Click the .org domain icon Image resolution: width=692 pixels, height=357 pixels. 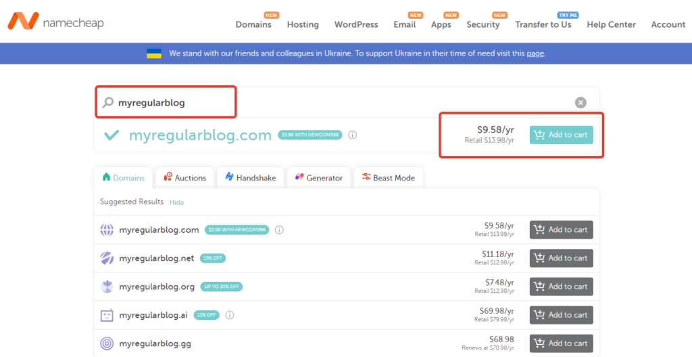(x=107, y=286)
